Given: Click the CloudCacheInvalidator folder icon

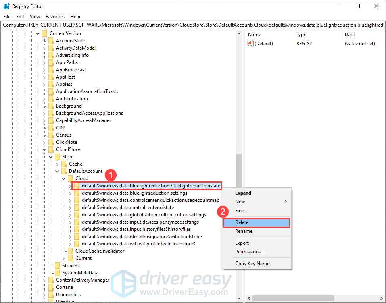Looking at the screenshot, I should tap(70, 251).
